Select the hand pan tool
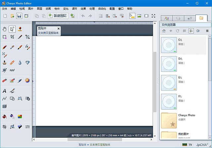Viewport: 212px width, 148px height. (5, 29)
